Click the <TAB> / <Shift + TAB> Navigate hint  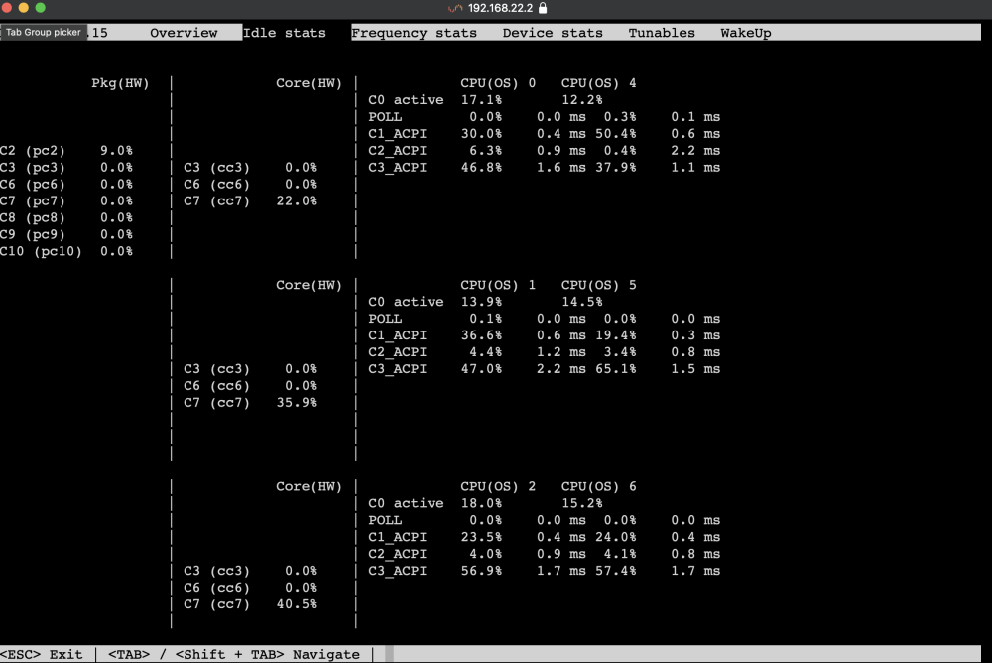point(234,654)
